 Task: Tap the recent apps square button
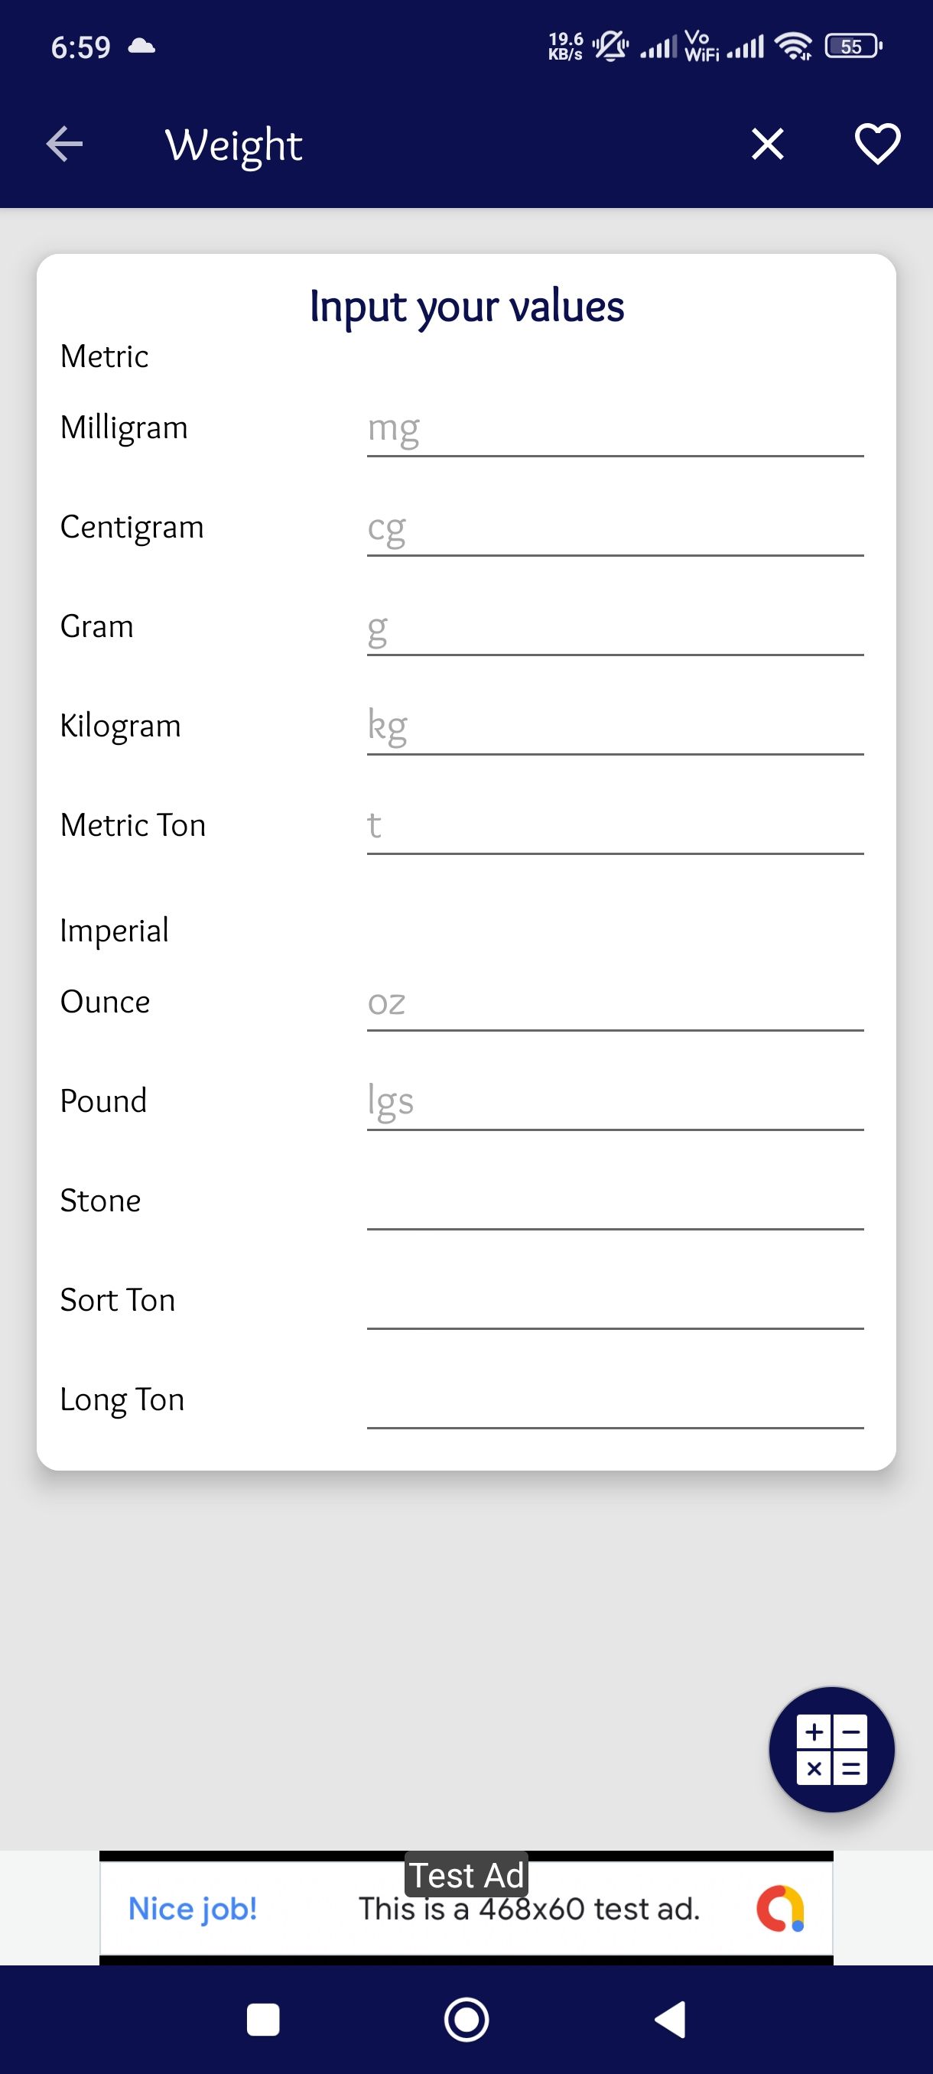(x=262, y=2019)
